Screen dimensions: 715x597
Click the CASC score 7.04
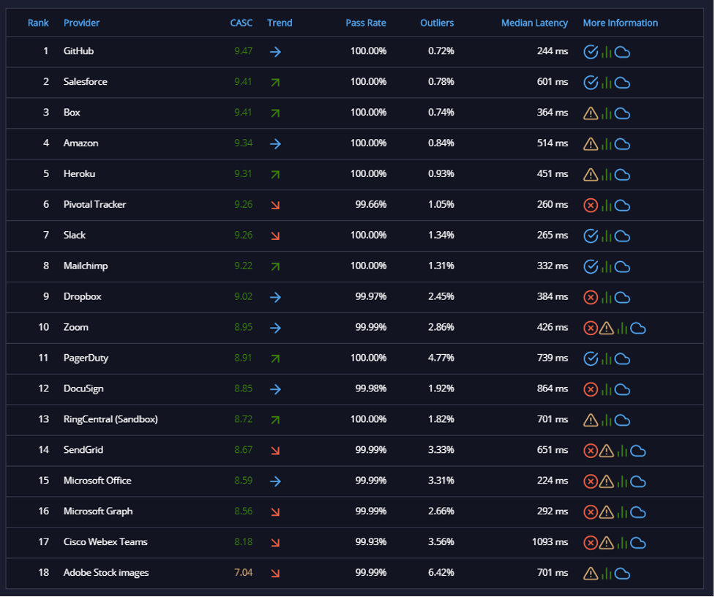tap(243, 572)
